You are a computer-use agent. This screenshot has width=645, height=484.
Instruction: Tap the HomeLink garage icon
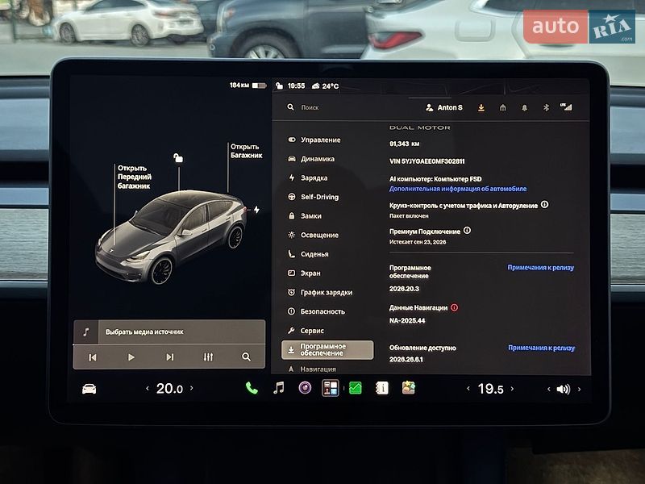pos(502,107)
